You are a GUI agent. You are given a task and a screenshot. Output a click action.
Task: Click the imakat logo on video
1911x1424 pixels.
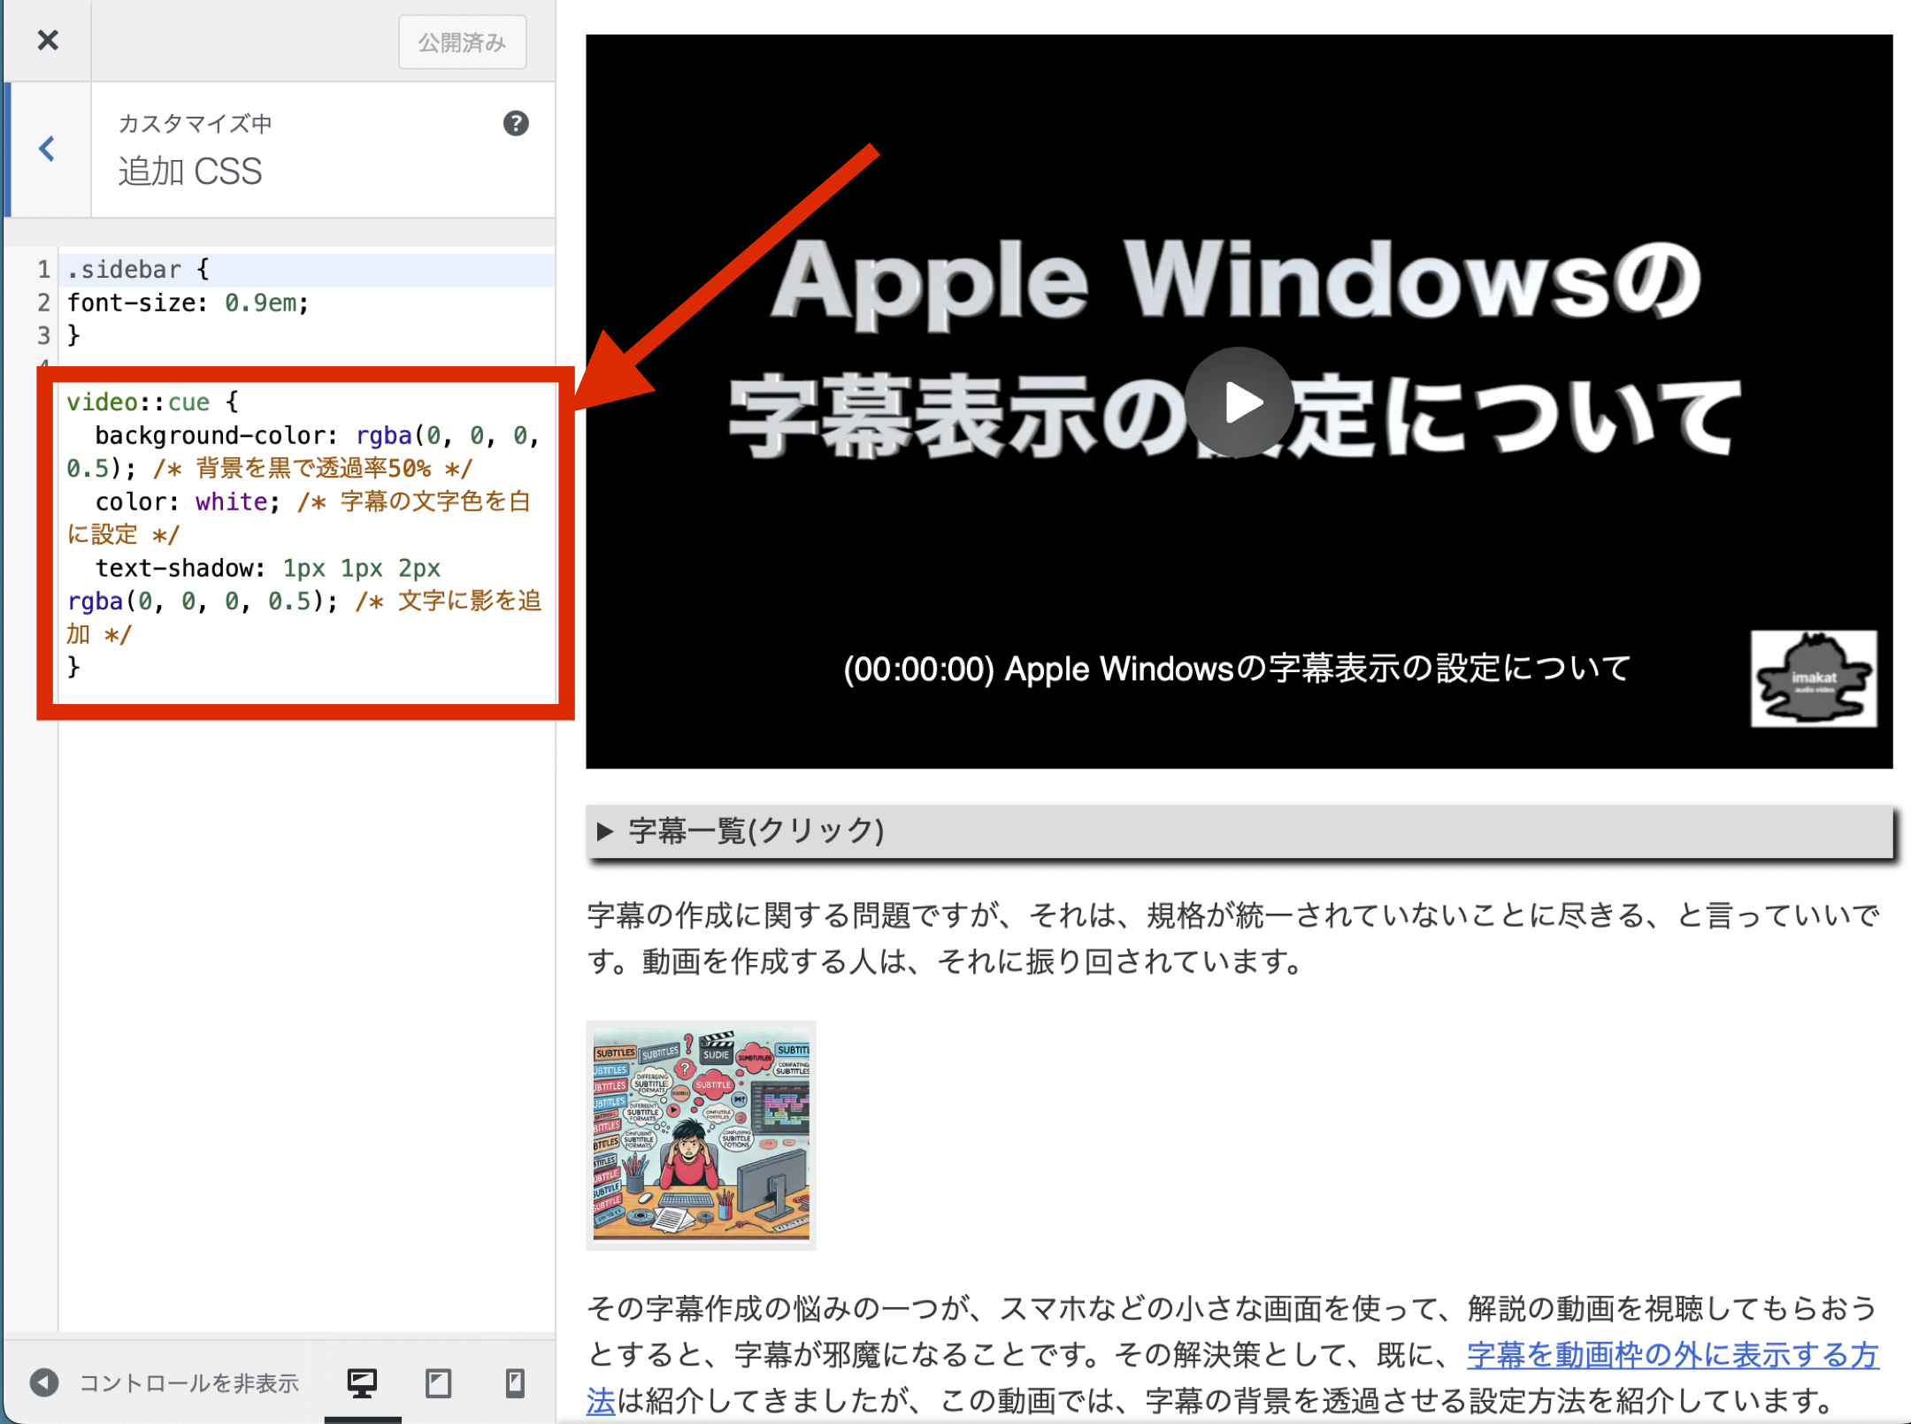(1813, 678)
